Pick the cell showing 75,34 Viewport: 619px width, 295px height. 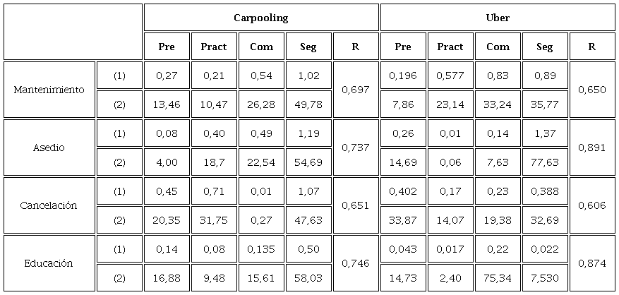(498, 278)
